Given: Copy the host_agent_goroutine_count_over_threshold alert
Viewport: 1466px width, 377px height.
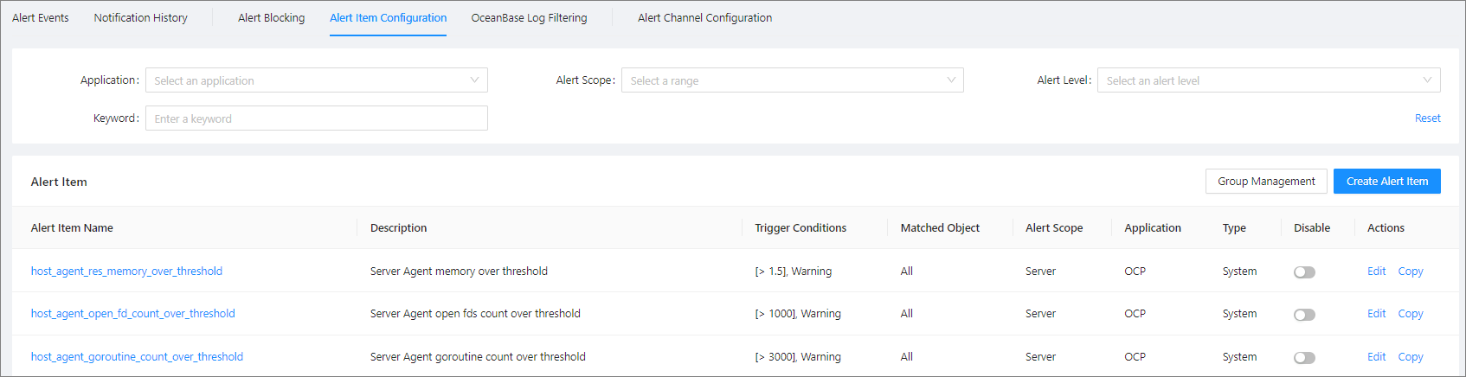Looking at the screenshot, I should point(1410,357).
